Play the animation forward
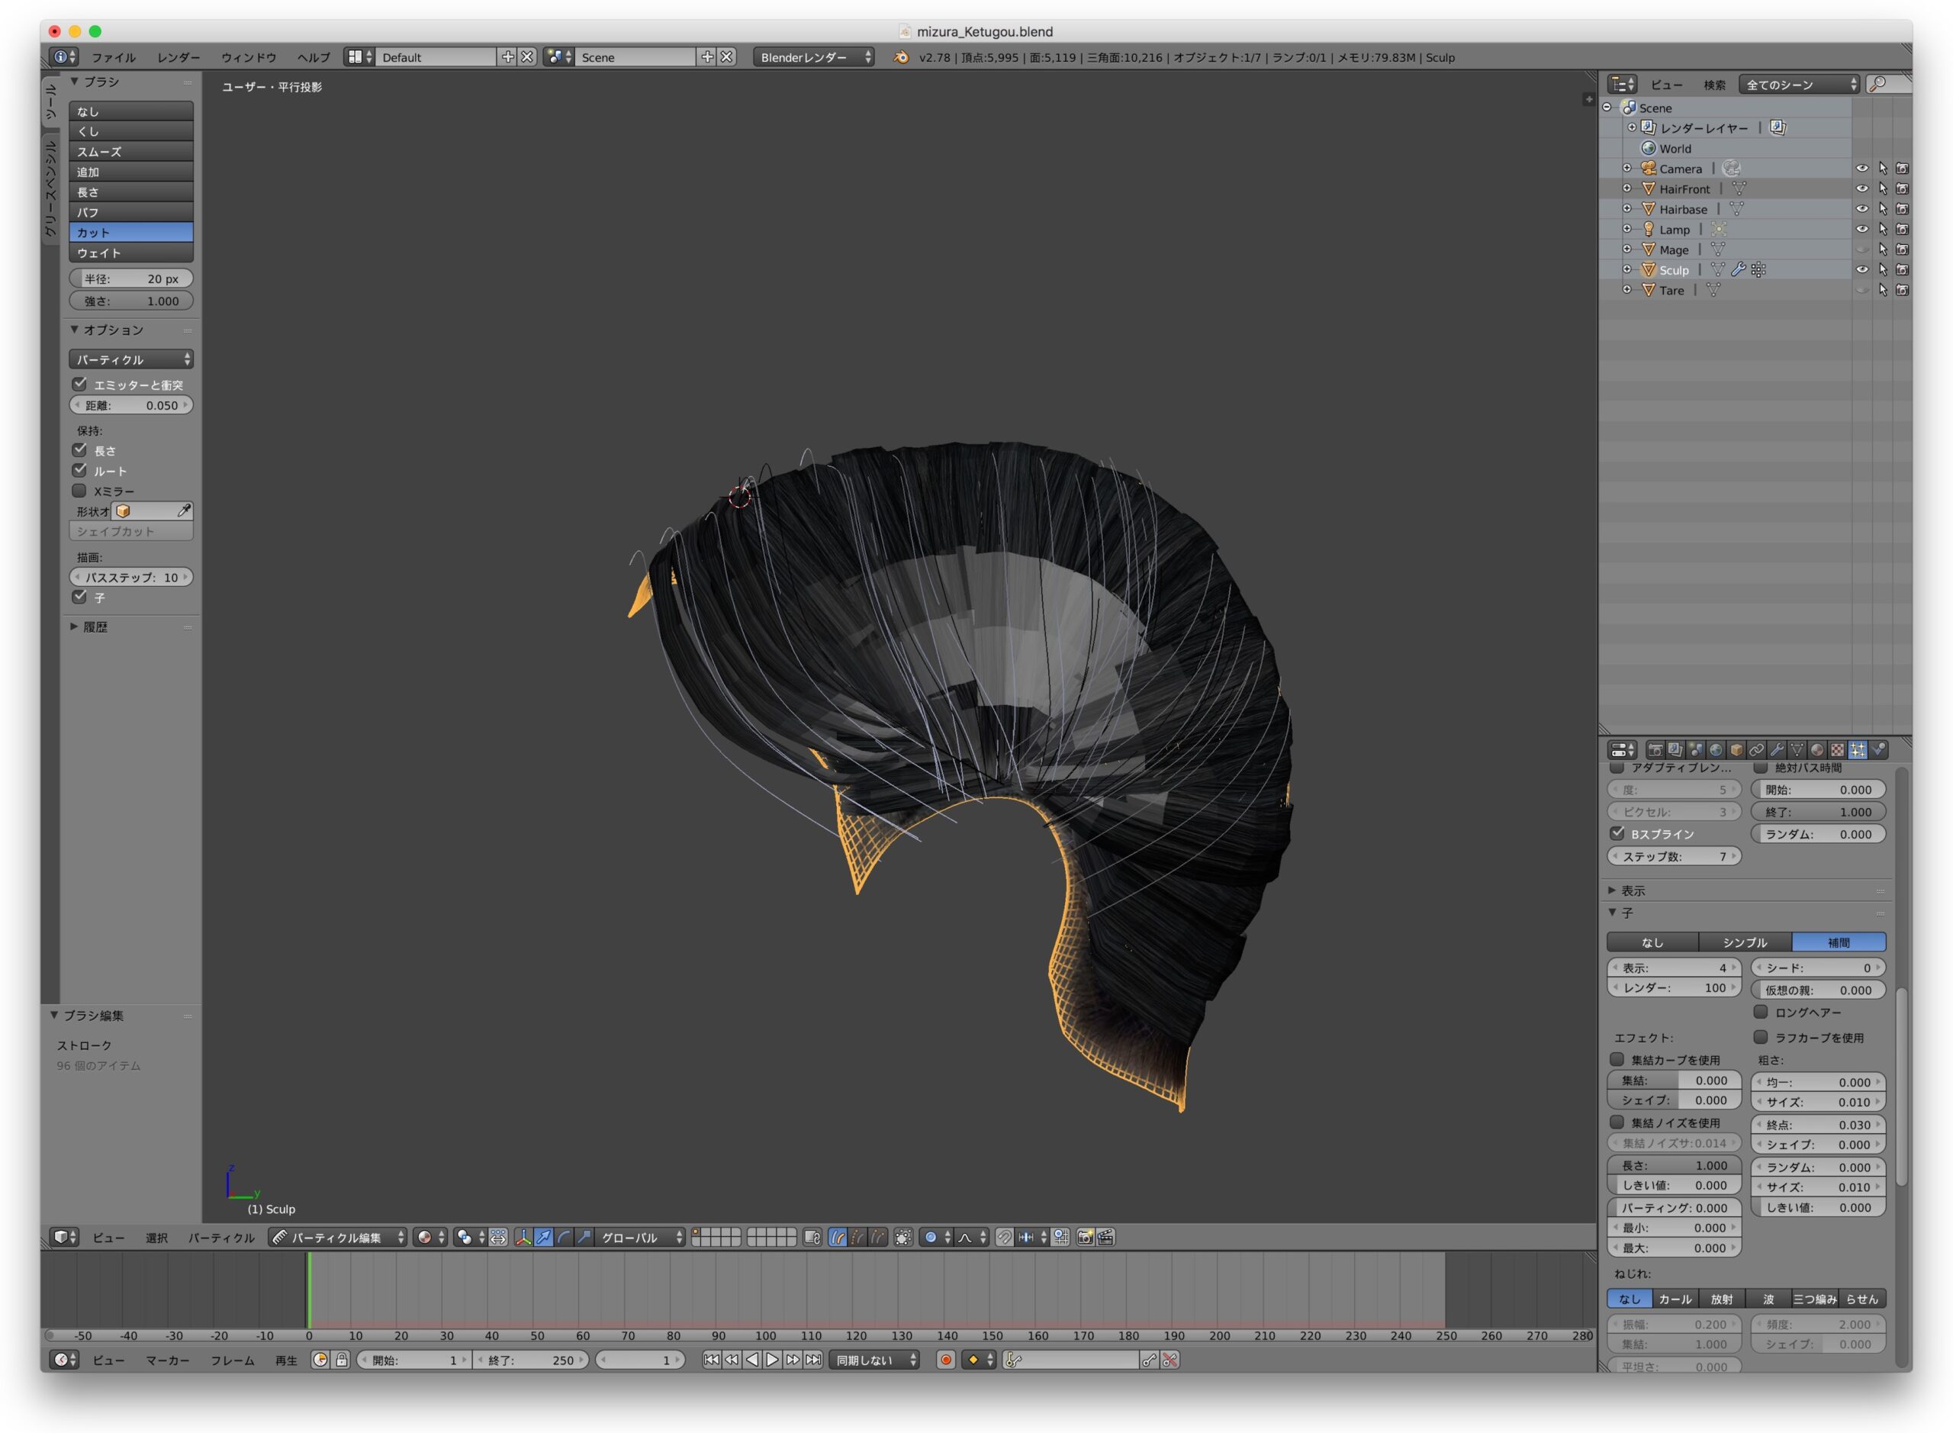The height and width of the screenshot is (1433, 1953). [x=772, y=1361]
